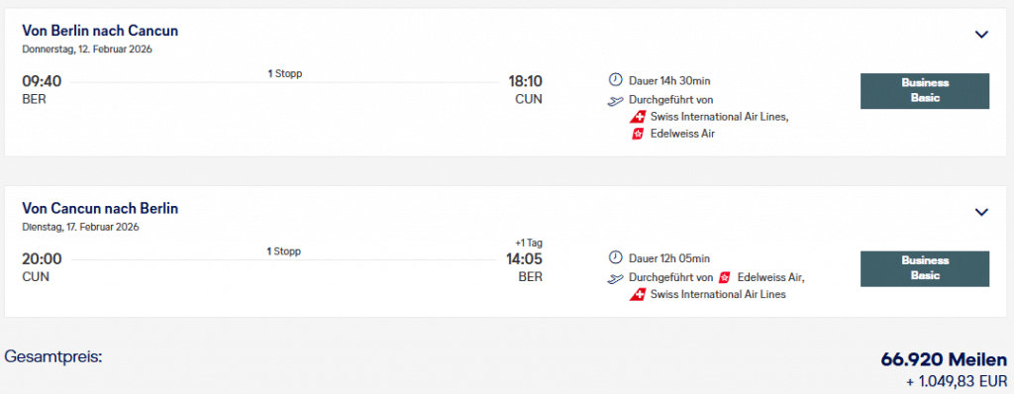Expand the Berlin to Cancun flight details

tap(981, 35)
